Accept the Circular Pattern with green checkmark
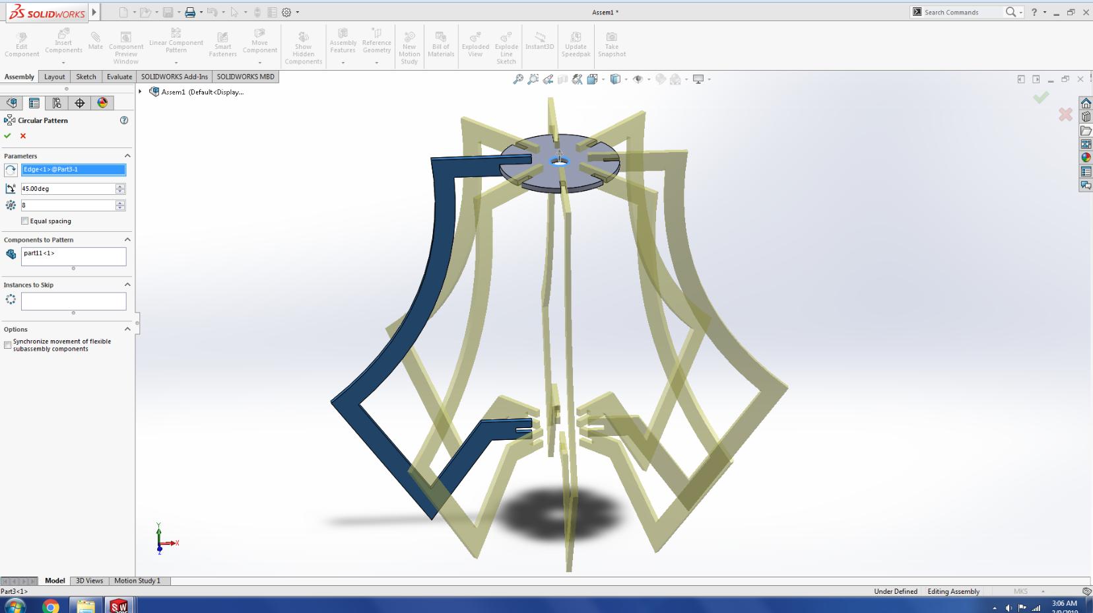The image size is (1093, 613). [7, 135]
